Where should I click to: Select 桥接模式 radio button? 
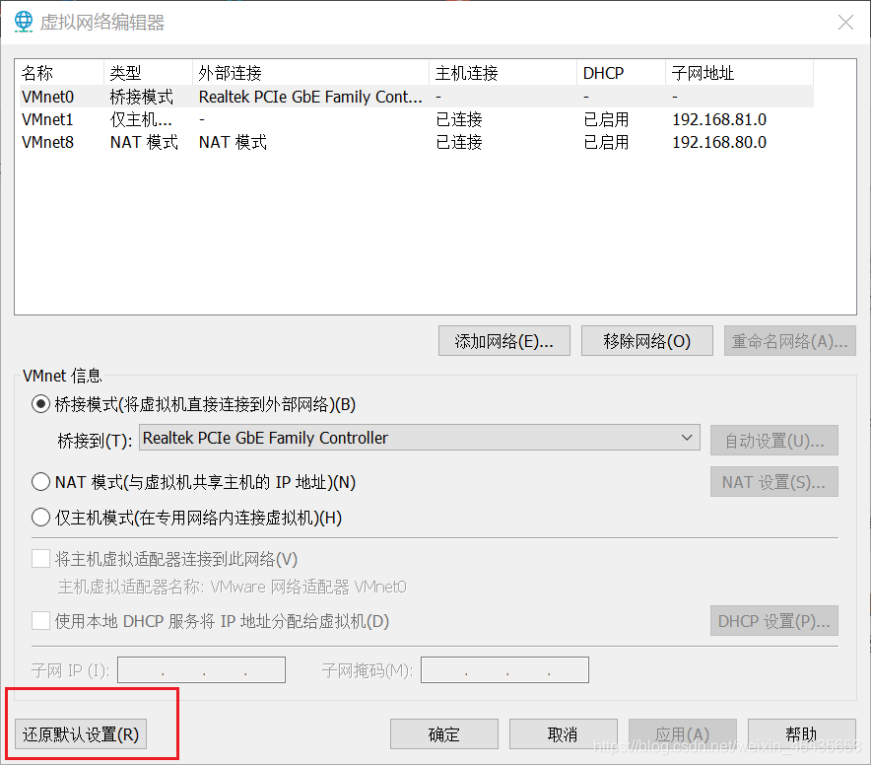[40, 404]
